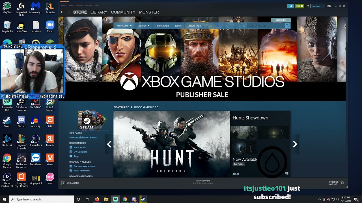Open Discord desktop shortcut
The width and height of the screenshot is (362, 203).
point(21,122)
